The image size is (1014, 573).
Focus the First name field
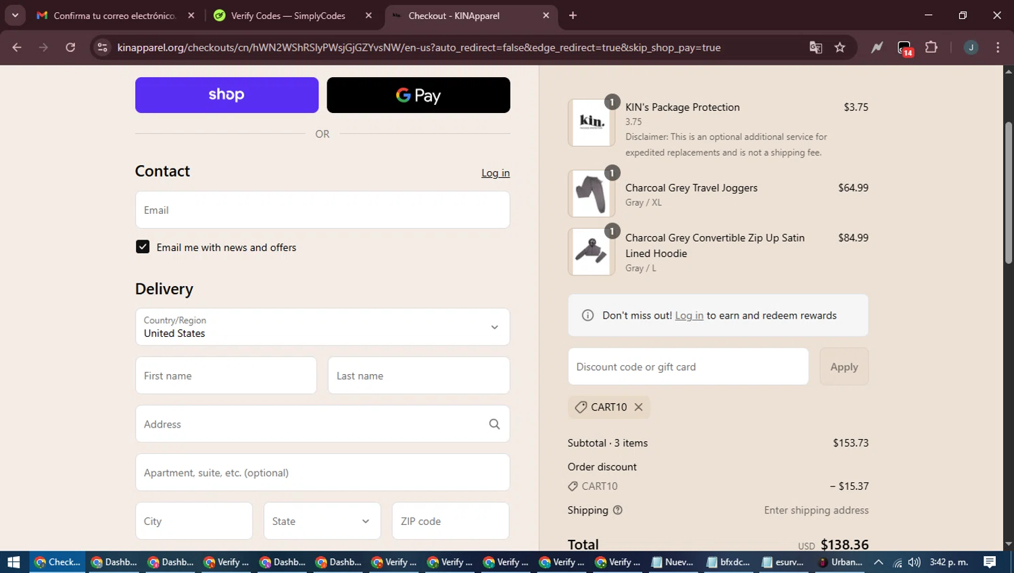pos(226,375)
